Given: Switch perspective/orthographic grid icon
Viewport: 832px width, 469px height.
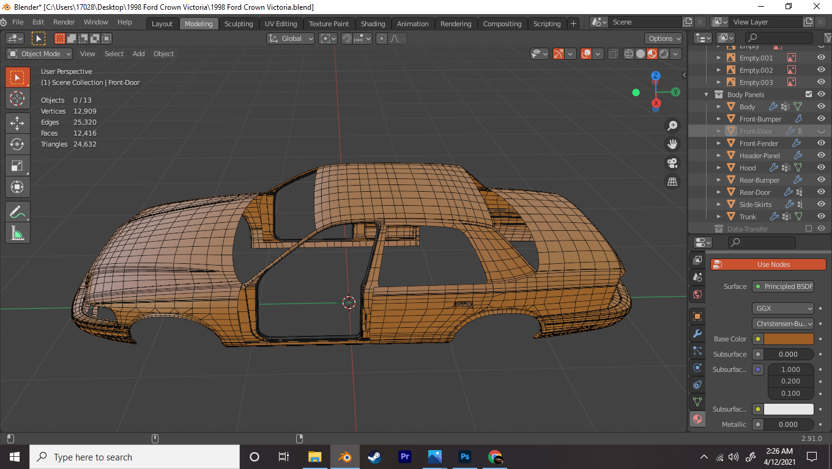Looking at the screenshot, I should coord(672,181).
